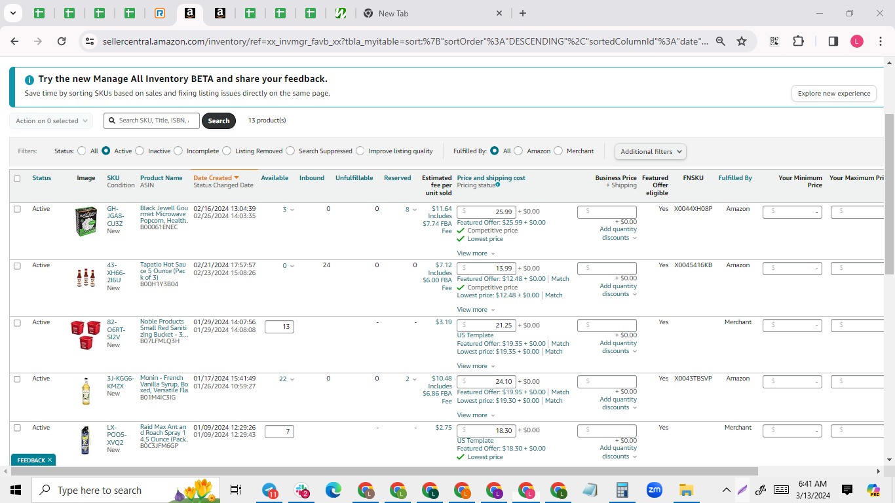Click the Search SKU, Title, ISBN field

click(151, 121)
